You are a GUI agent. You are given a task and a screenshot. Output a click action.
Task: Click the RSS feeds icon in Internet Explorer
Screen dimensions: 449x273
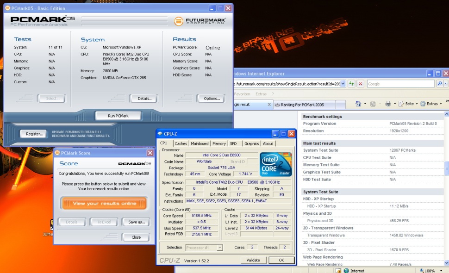[x=373, y=104]
